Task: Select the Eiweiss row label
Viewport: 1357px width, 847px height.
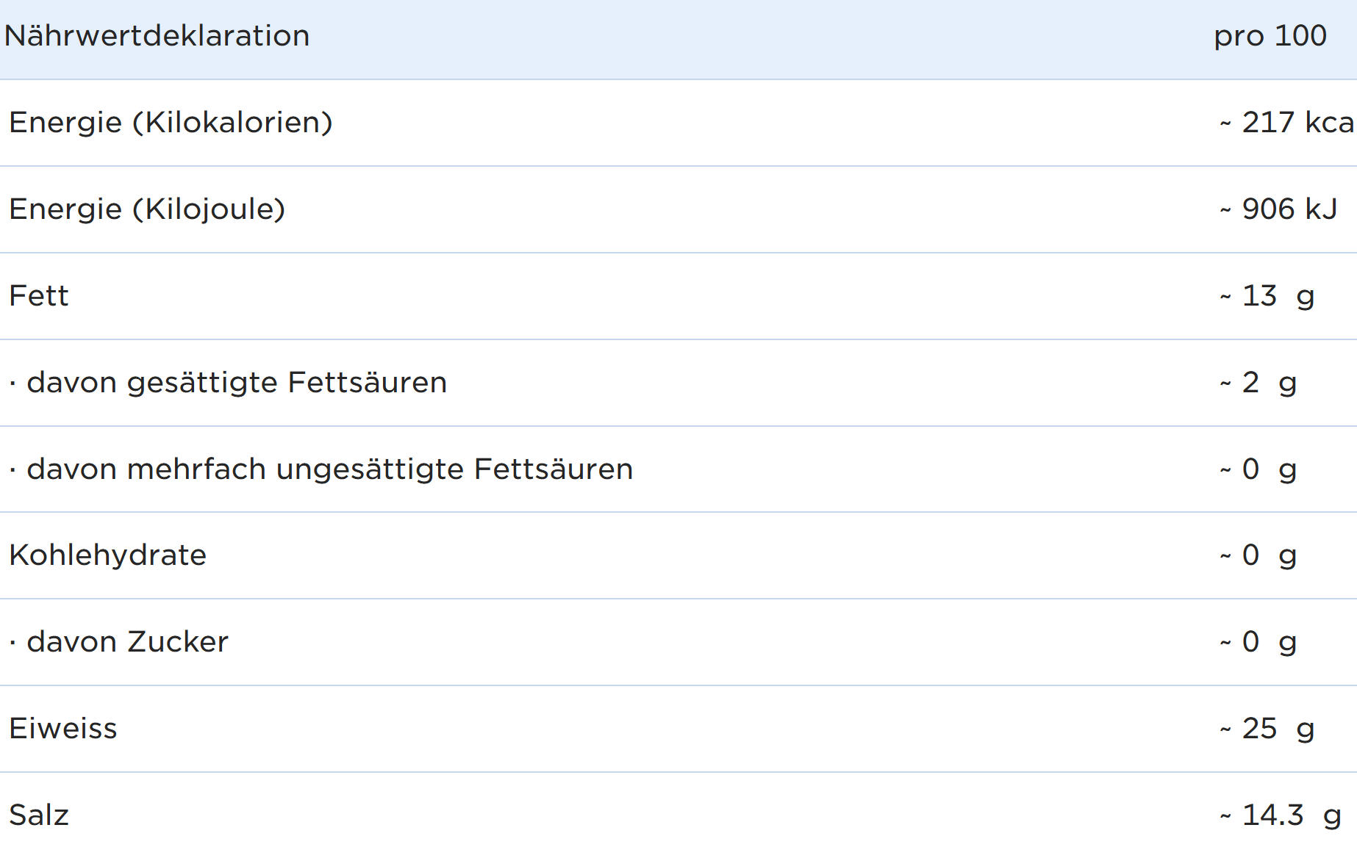Action: pyautogui.click(x=63, y=729)
